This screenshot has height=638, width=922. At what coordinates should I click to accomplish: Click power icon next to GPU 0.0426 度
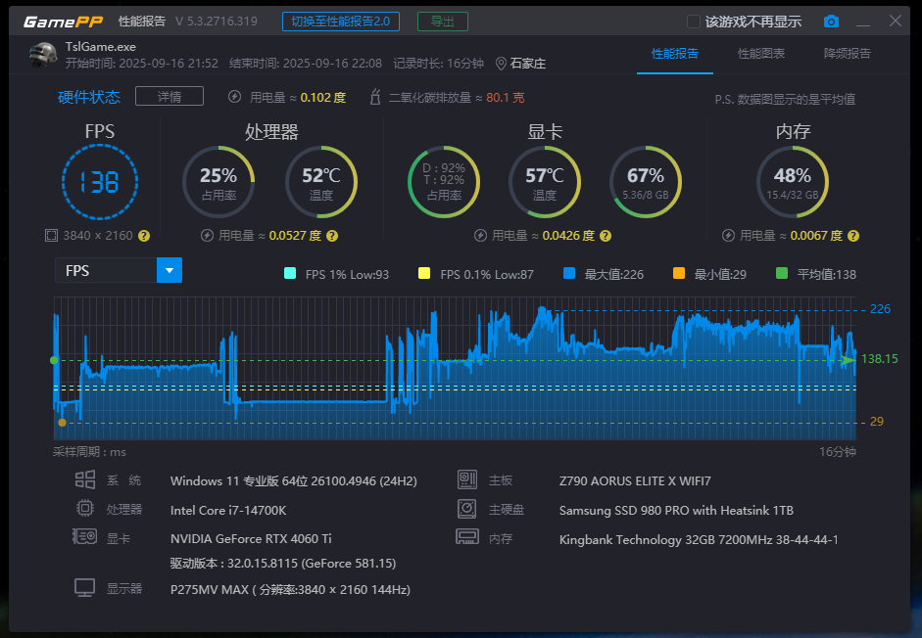coord(480,236)
